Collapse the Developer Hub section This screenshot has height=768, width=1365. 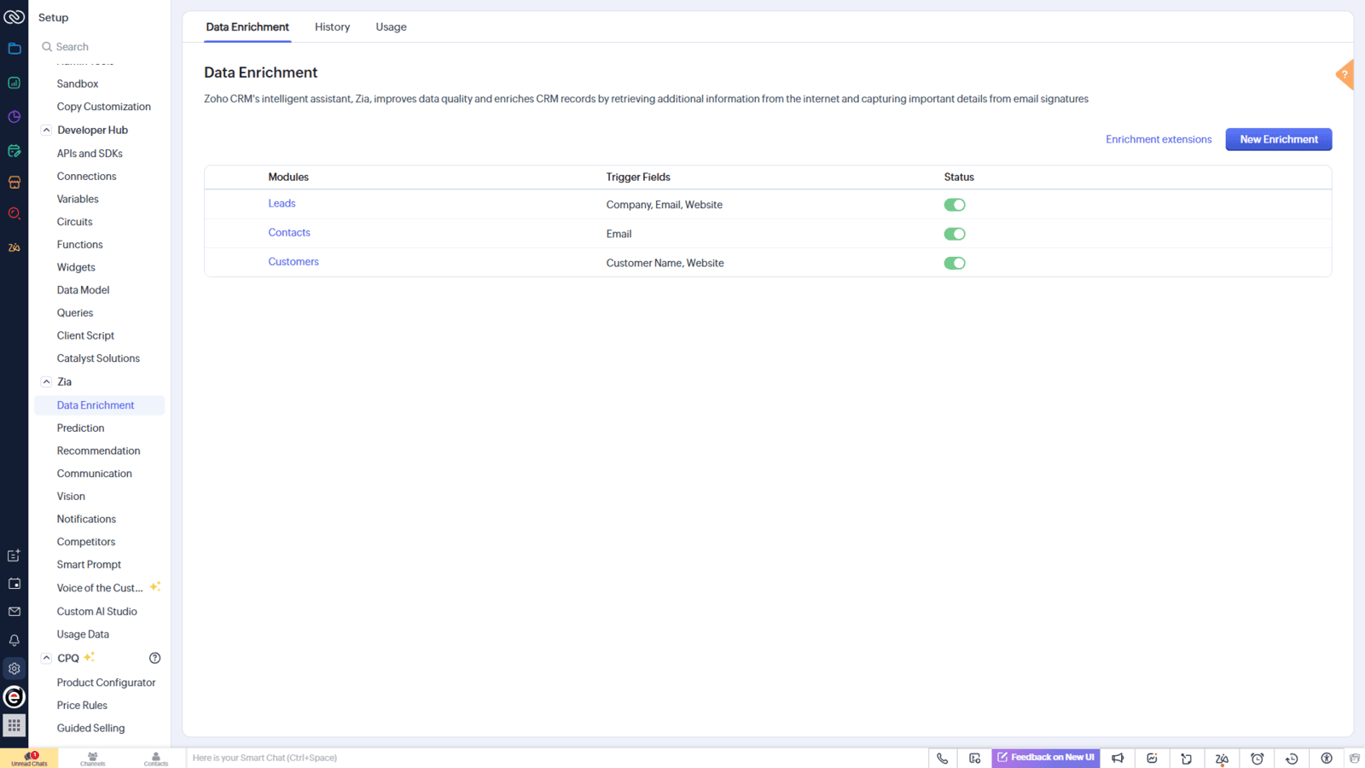pos(46,129)
